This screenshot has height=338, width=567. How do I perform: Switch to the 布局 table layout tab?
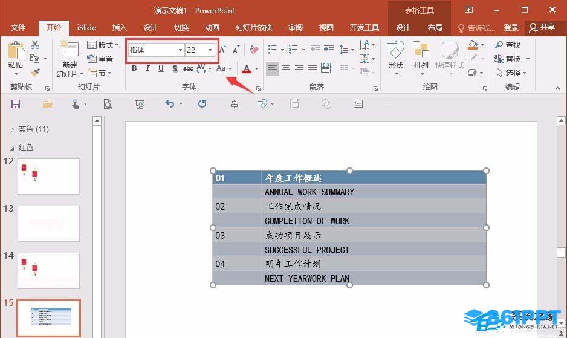pos(435,27)
